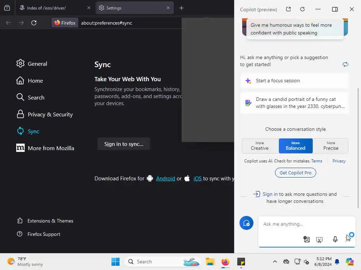Screen dimensions: 361x270
Task: Open Firefox from the taskbar
Action: click(x=225, y=262)
